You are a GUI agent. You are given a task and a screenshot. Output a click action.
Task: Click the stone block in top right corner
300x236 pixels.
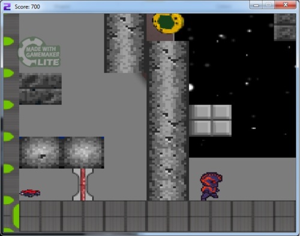point(285,27)
